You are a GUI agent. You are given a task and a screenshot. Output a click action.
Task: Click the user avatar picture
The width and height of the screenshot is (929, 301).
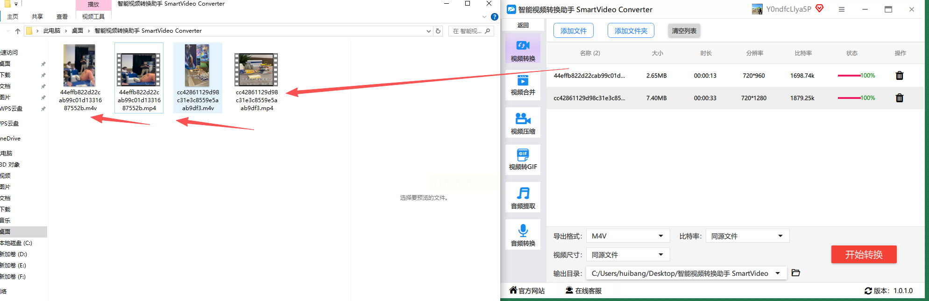(757, 9)
